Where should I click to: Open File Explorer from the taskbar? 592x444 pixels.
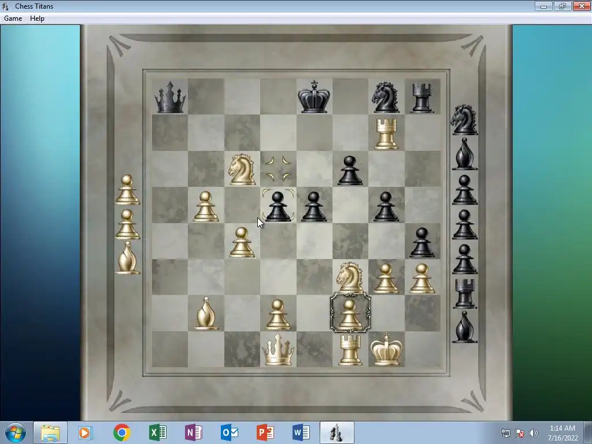click(50, 432)
